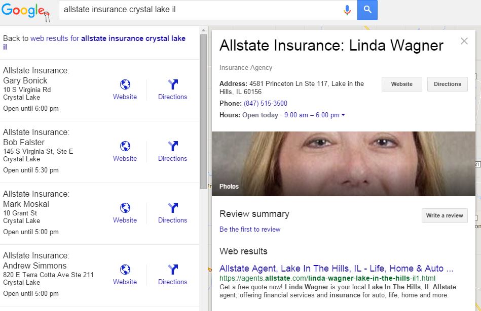Click the Google logo

coord(25,11)
